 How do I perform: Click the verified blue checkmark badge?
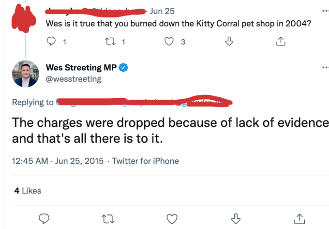(123, 68)
